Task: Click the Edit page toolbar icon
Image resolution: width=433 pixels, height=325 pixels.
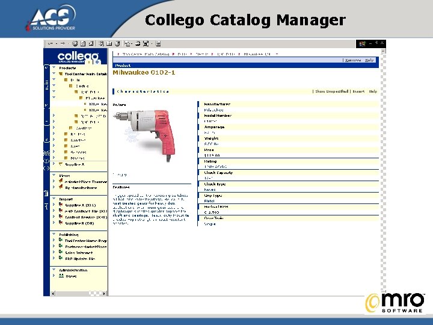Action: (146, 43)
